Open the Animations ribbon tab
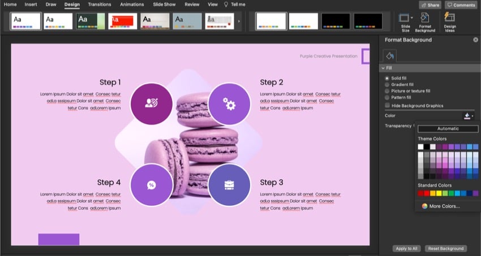Screen dimensions: 481x256 [132, 5]
